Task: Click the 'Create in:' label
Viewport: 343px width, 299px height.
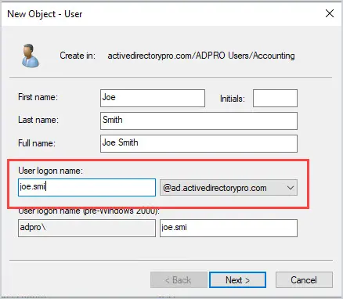Action: 78,56
